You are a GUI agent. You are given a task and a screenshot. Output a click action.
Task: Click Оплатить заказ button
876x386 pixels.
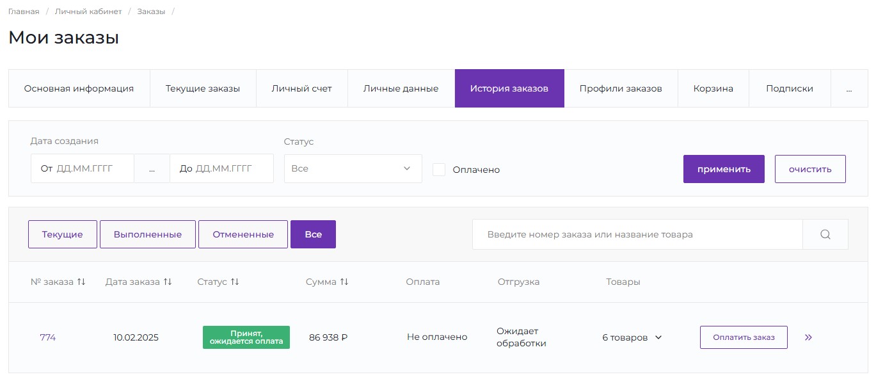point(744,337)
